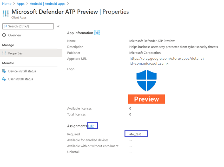This screenshot has width=224, height=167.
Task: Click the Device install status icon
Action: point(4,71)
